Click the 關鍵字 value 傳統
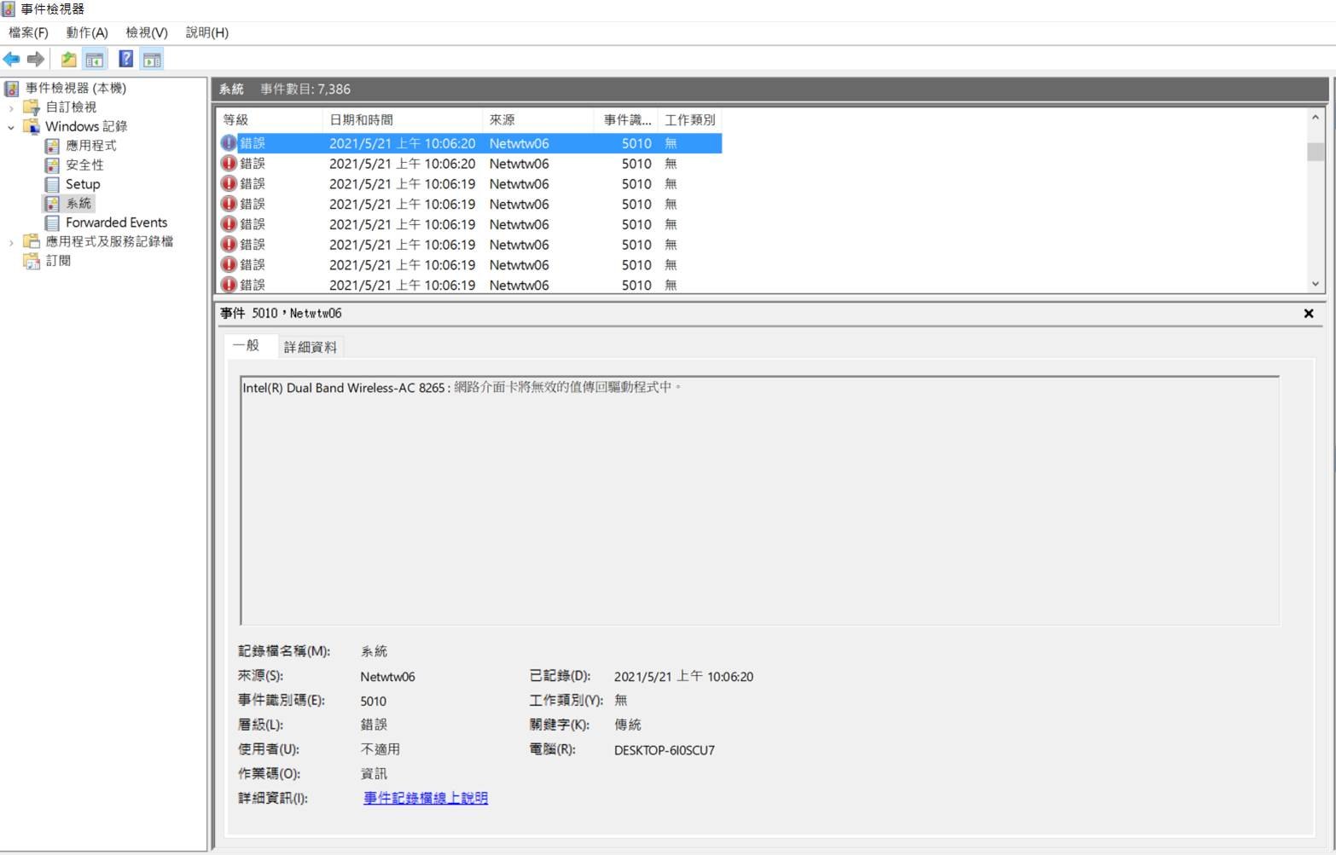1336x855 pixels. pyautogui.click(x=627, y=725)
